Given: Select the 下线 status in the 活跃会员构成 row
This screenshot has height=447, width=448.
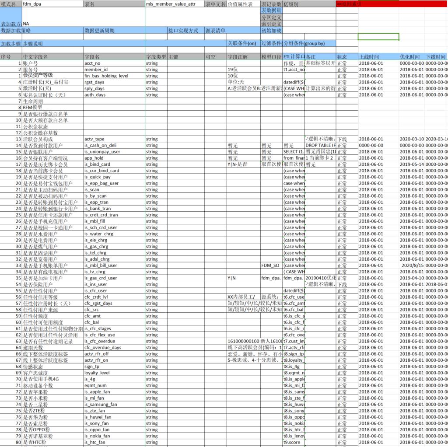Looking at the screenshot, I should [347, 139].
